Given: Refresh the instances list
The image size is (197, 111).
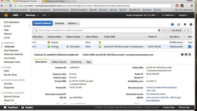Looking at the screenshot, I should pyautogui.click(x=179, y=25).
